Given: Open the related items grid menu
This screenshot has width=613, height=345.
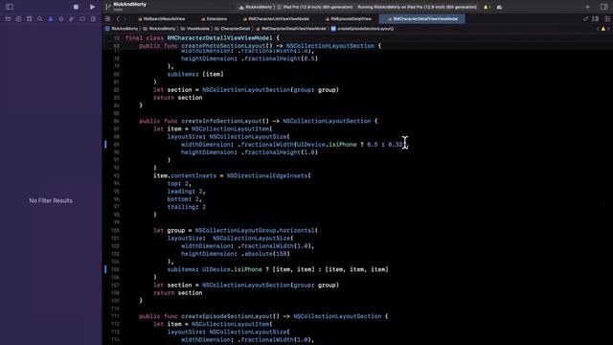Looking at the screenshot, I should [107, 19].
